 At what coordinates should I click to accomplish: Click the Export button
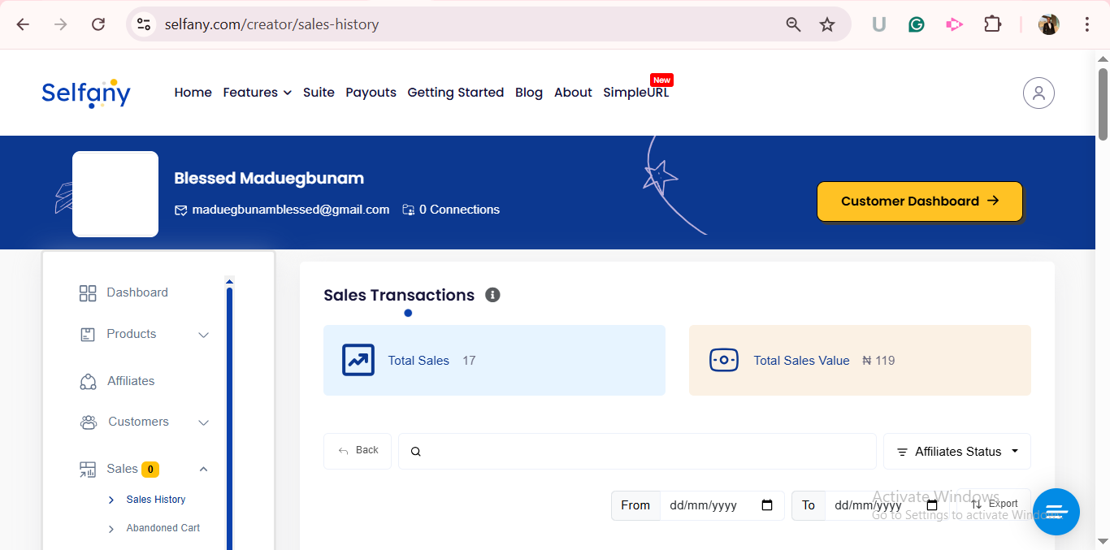tap(995, 505)
